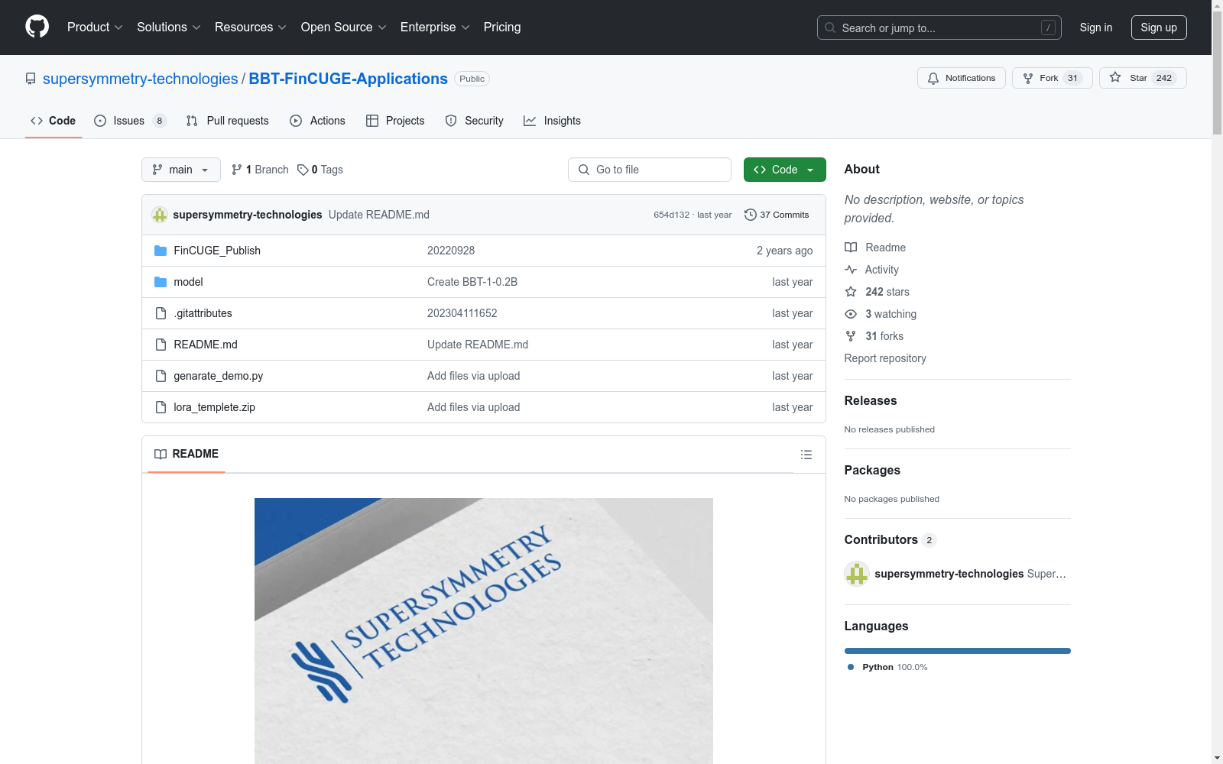Open the 202304111652 commit message

tap(462, 313)
